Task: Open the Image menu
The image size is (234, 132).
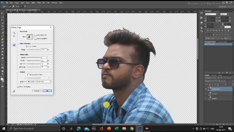Action: click(17, 3)
